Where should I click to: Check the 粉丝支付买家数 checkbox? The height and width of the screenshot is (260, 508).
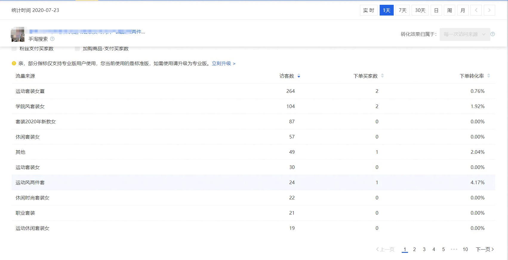[14, 48]
